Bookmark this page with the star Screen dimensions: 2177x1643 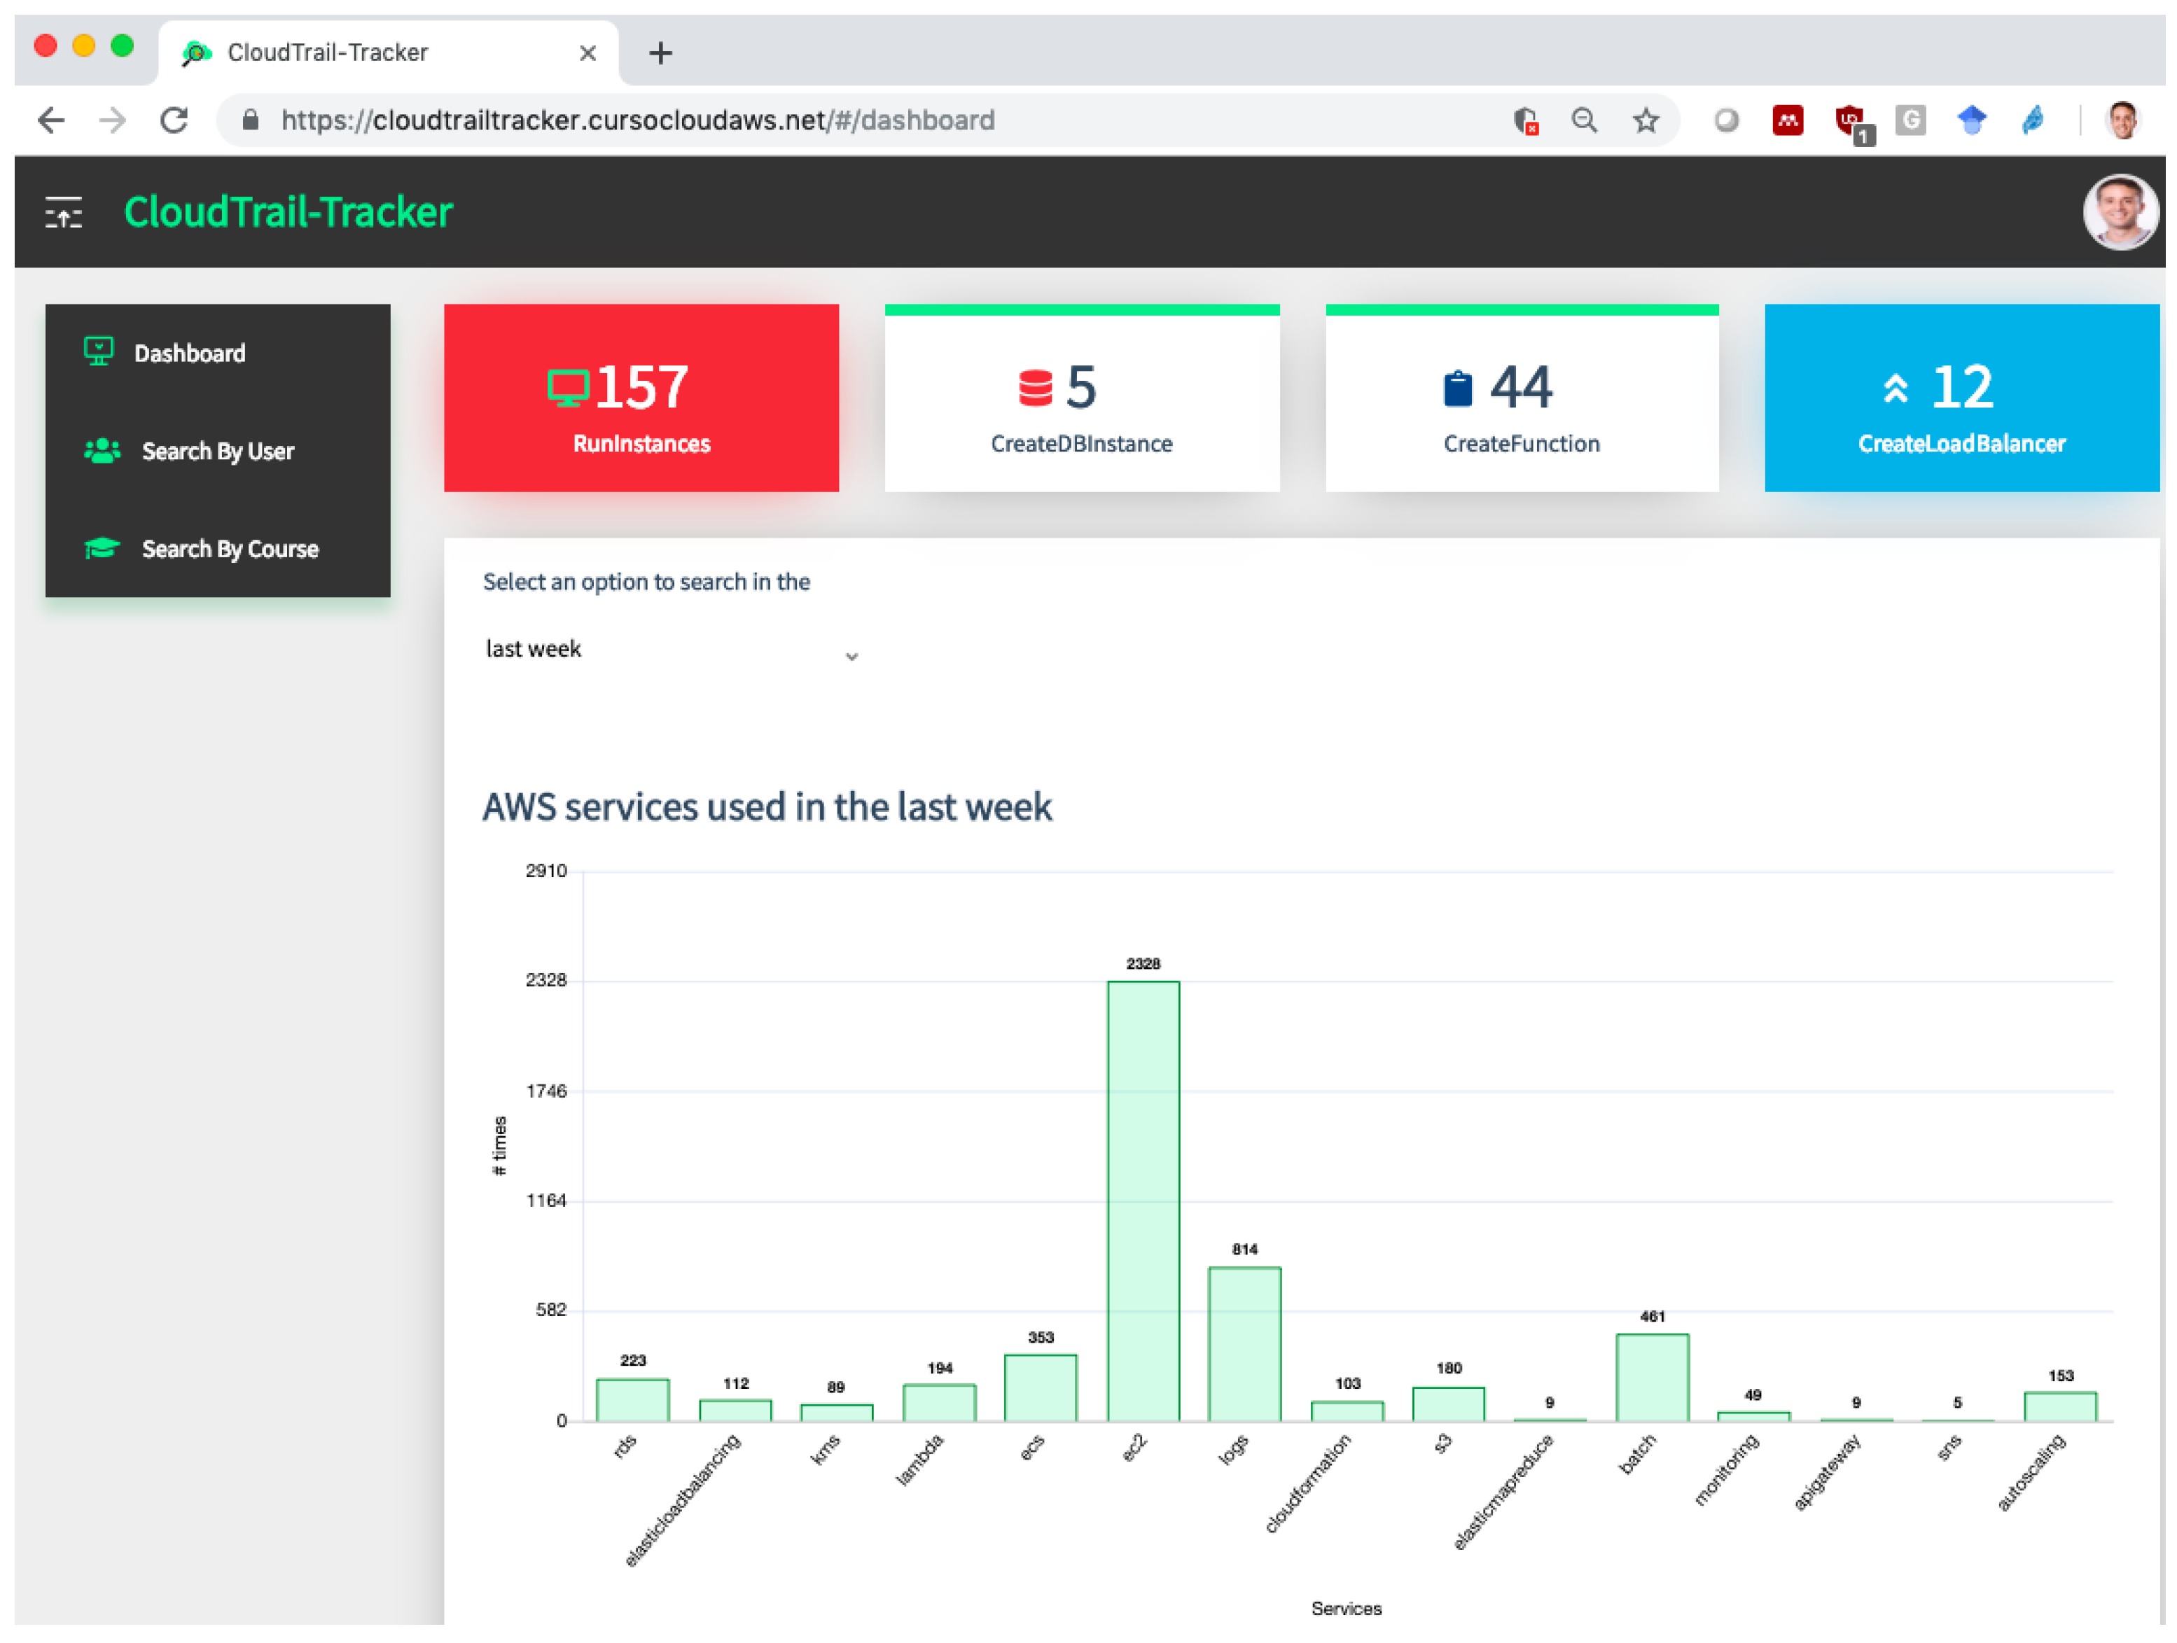click(1646, 120)
